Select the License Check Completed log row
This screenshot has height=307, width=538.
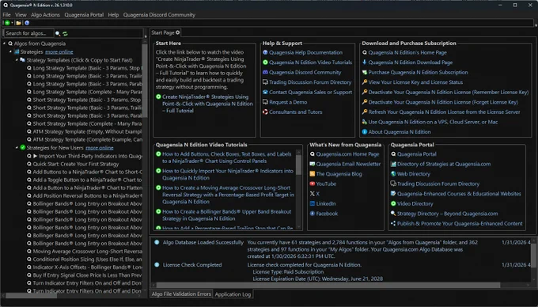coord(192,265)
